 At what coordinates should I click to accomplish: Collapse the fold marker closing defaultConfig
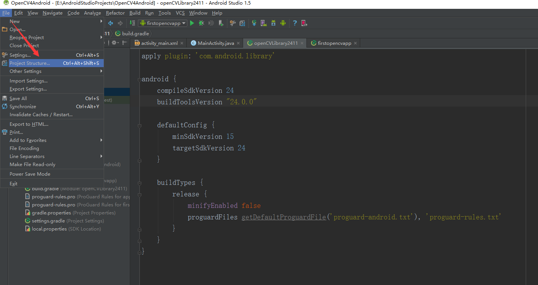click(139, 160)
